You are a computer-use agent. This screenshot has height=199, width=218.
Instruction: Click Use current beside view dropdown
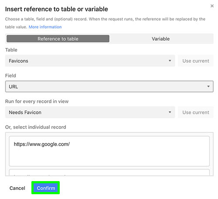coord(196,112)
